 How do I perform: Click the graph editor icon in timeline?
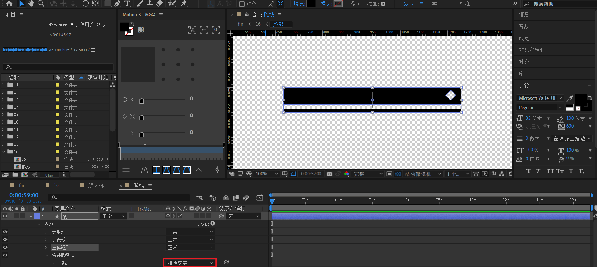coord(260,197)
